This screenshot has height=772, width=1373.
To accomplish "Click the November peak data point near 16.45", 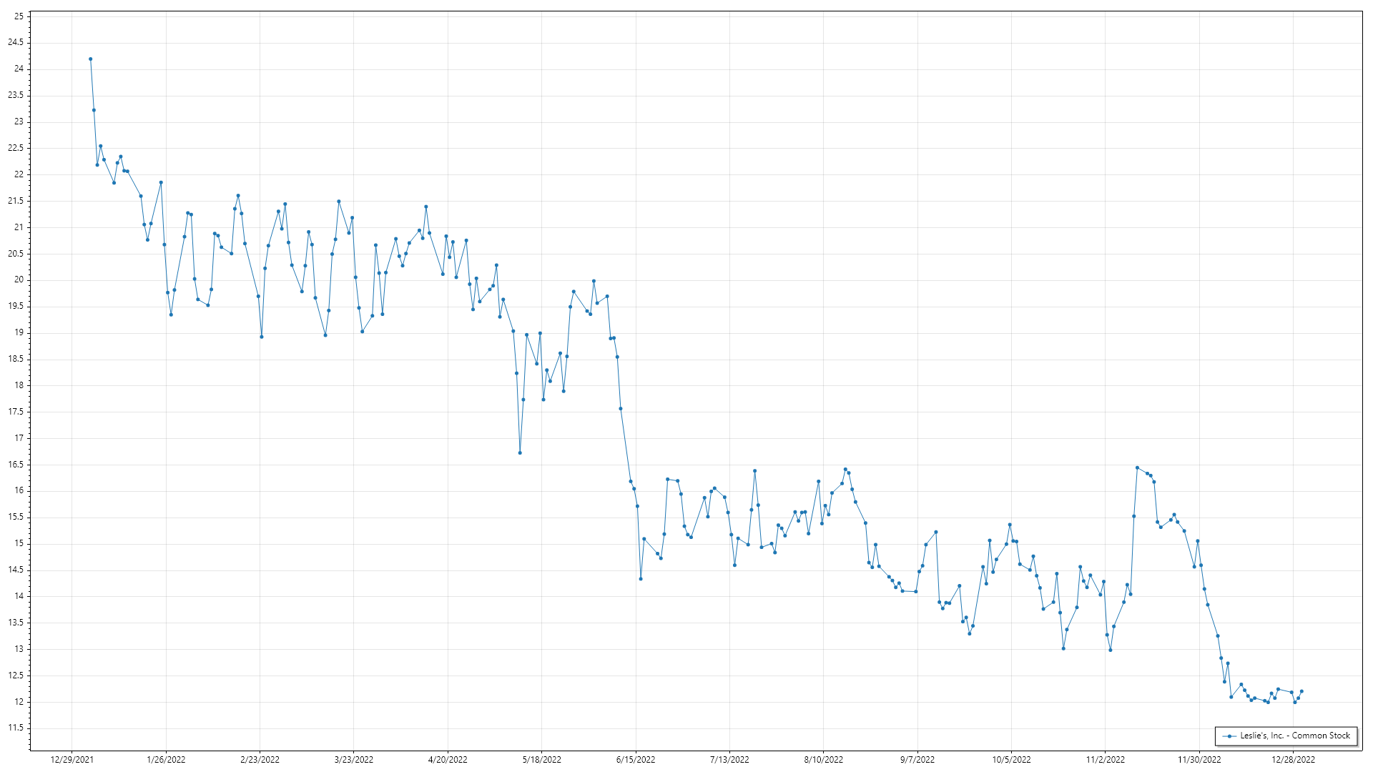I will click(1137, 467).
